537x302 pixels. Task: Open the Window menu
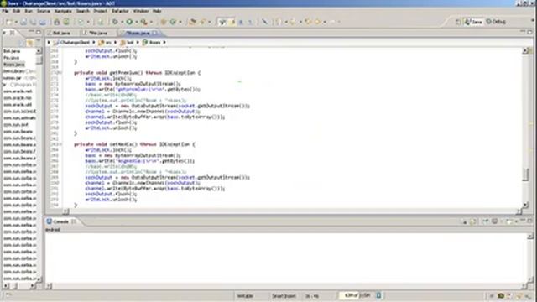coord(141,11)
